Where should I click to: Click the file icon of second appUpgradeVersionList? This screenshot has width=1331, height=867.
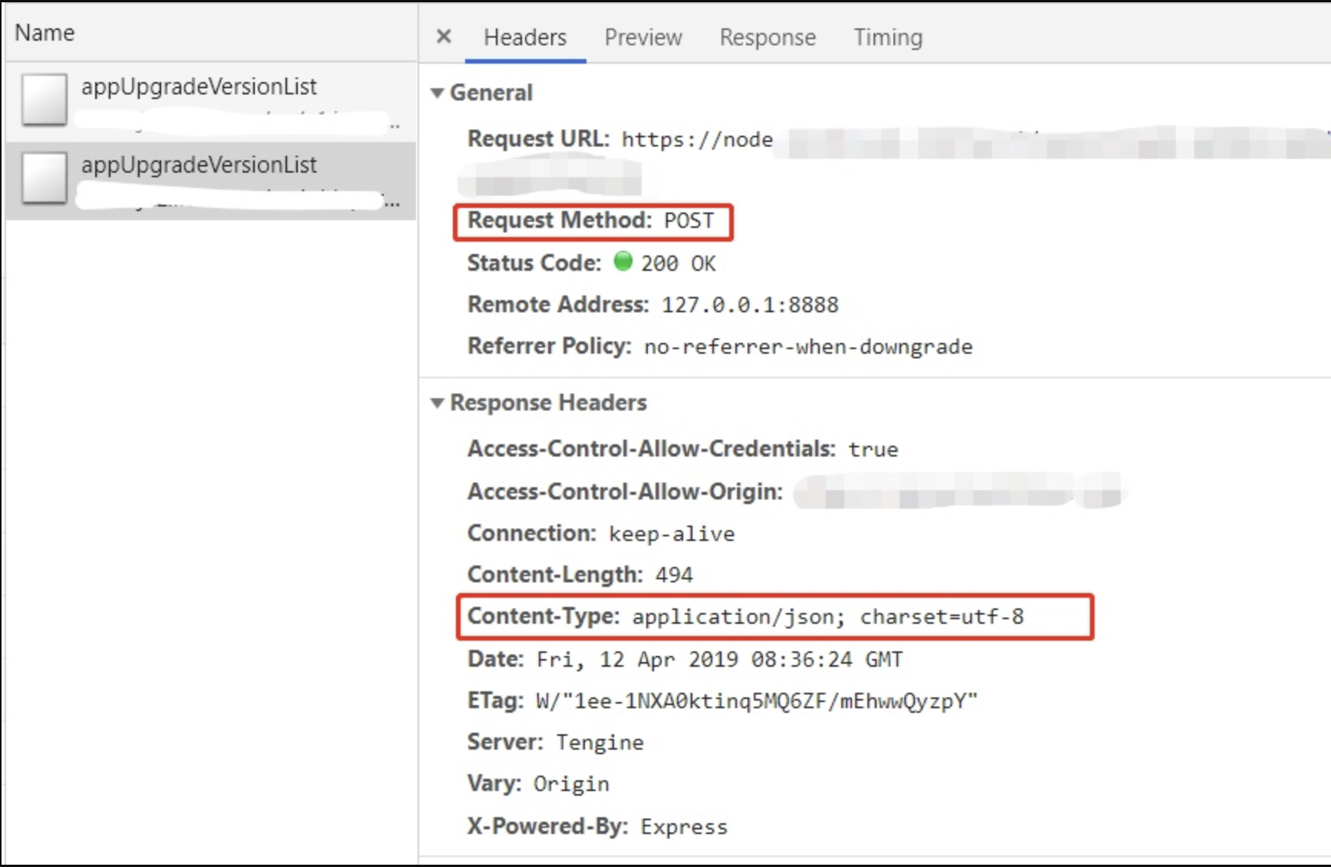45,177
